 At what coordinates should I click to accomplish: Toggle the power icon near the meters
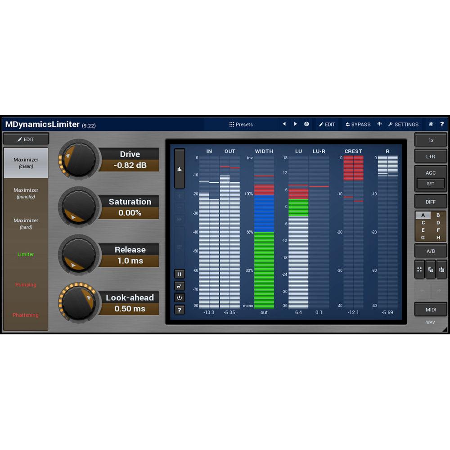point(179,297)
